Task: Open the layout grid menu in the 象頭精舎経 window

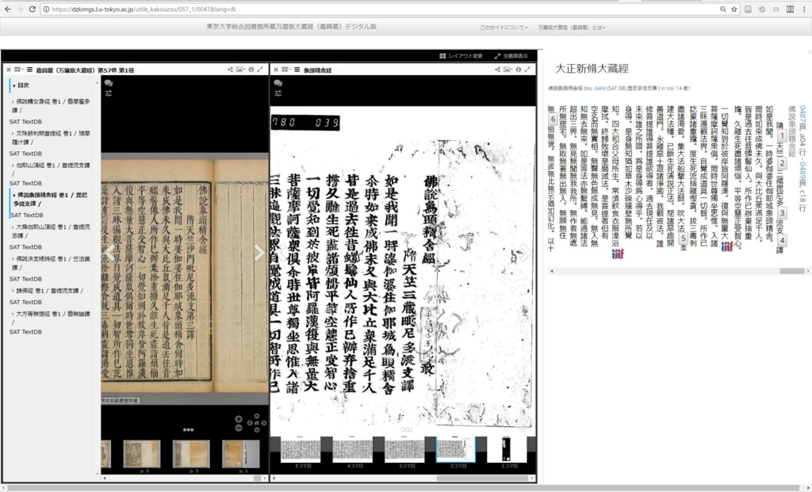Action: tap(285, 70)
